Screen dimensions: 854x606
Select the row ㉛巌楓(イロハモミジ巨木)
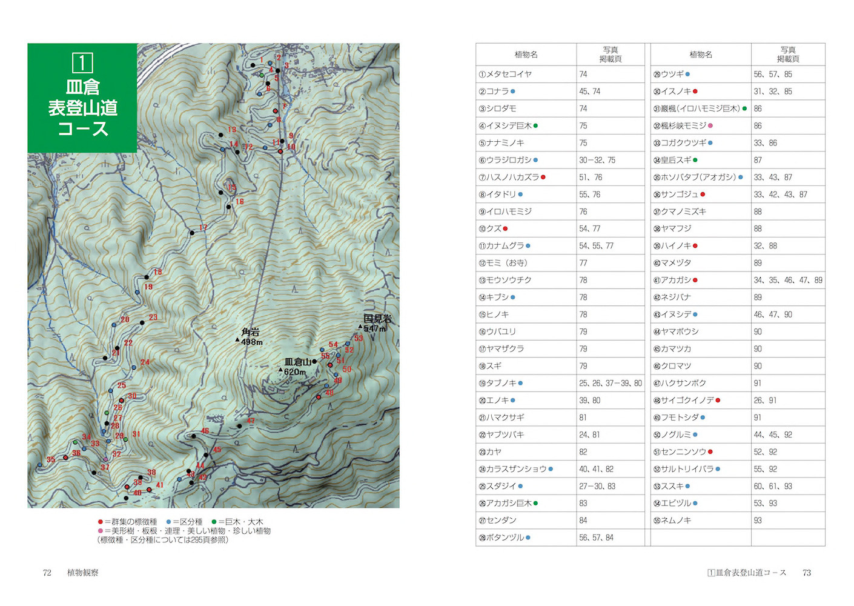tap(738, 108)
